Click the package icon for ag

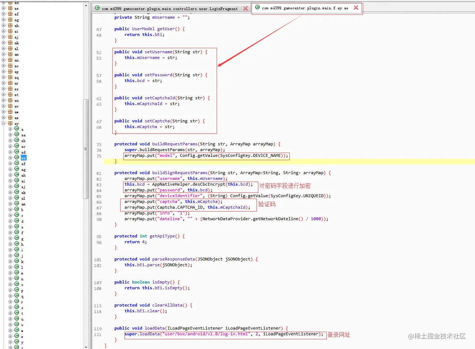coord(10,20)
